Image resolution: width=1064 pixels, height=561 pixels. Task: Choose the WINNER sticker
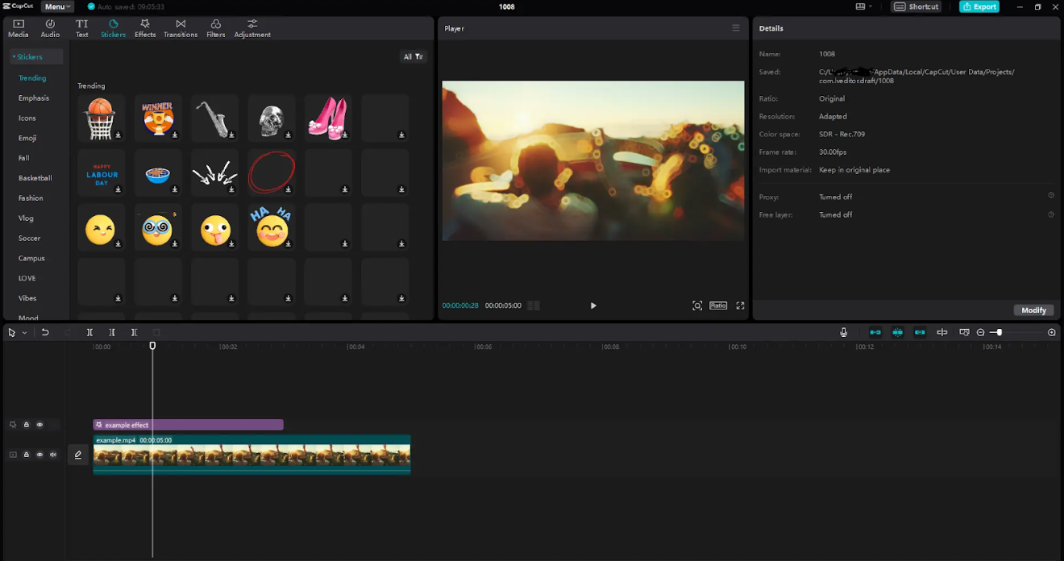[158, 118]
